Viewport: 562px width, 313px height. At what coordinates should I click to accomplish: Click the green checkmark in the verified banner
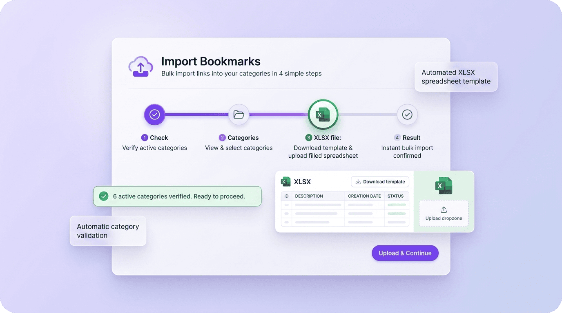[104, 196]
